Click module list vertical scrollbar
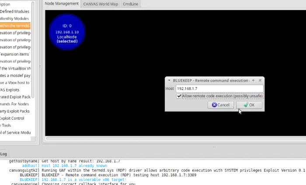 point(33,50)
